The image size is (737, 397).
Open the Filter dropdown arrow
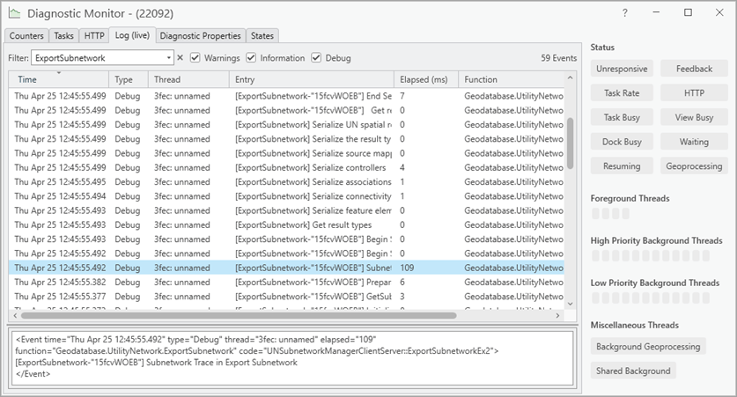(x=168, y=58)
